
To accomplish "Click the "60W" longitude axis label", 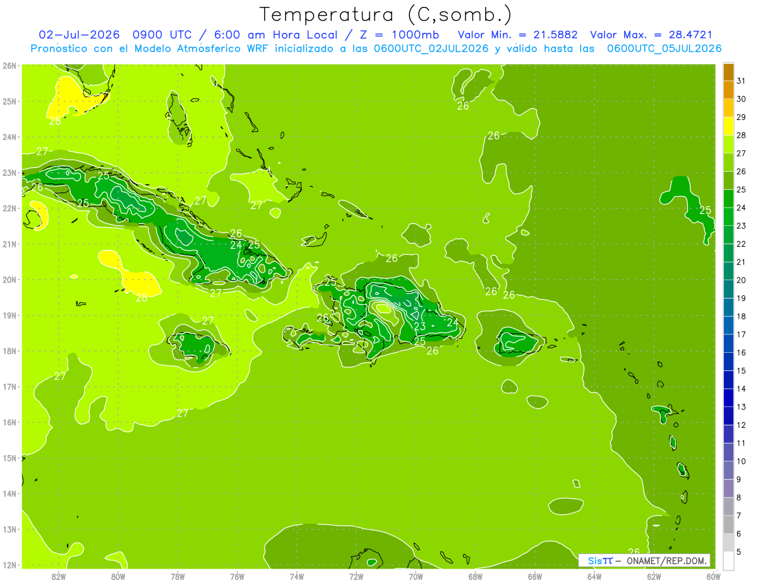I will point(713,576).
